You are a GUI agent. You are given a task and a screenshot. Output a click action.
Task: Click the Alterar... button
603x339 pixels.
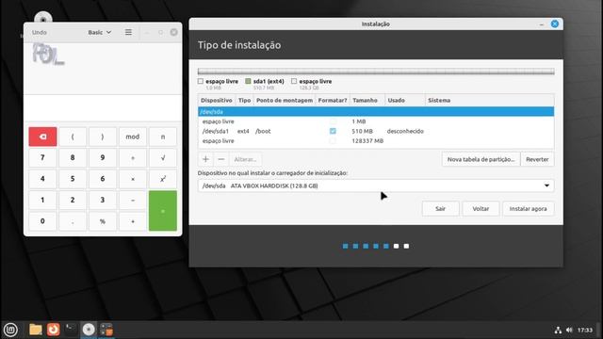click(x=245, y=159)
